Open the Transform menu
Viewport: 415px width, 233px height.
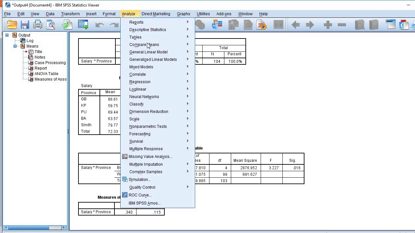pyautogui.click(x=70, y=14)
